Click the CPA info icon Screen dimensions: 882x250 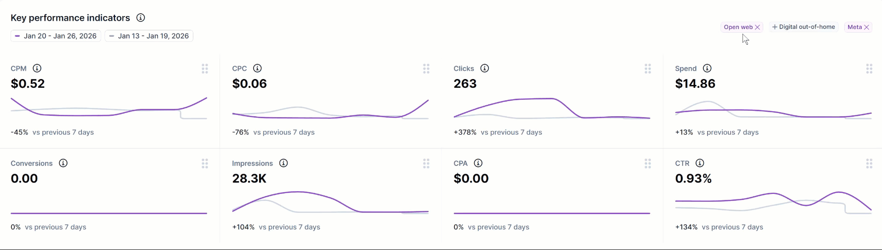[479, 163]
